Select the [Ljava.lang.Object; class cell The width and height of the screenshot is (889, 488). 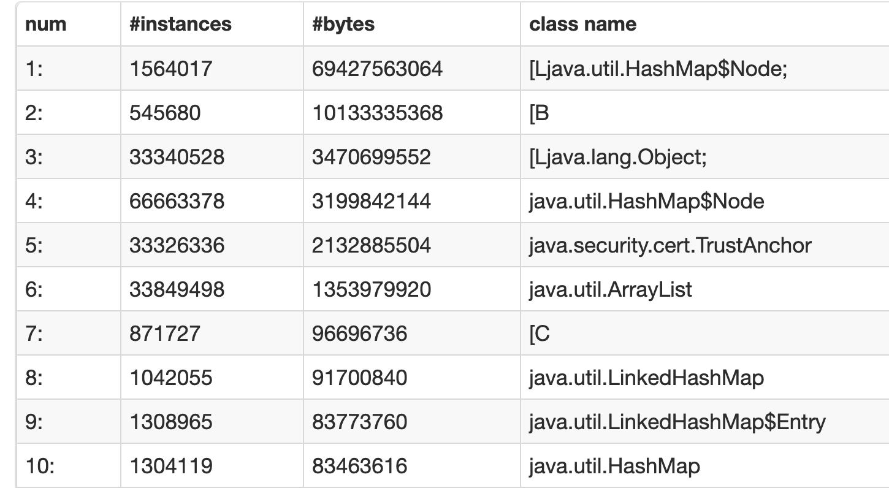coord(619,156)
